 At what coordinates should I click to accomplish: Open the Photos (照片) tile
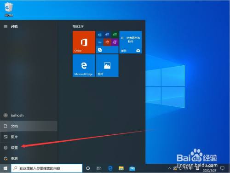[x=107, y=66]
